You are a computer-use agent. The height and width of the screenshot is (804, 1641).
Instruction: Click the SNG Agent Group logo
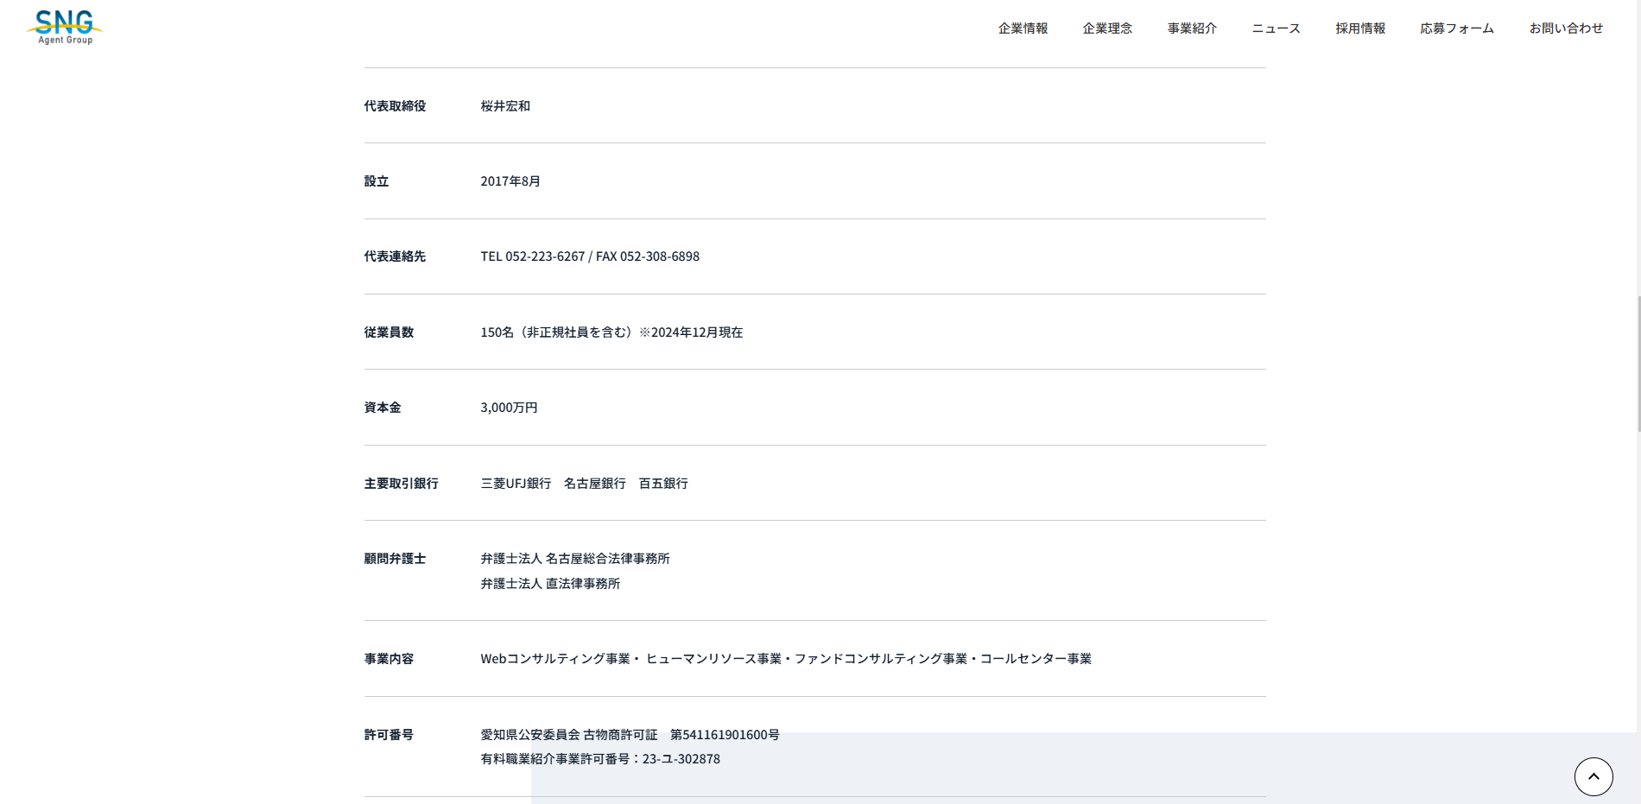point(65,28)
